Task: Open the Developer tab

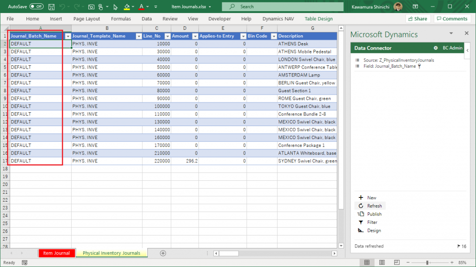Action: click(x=219, y=19)
